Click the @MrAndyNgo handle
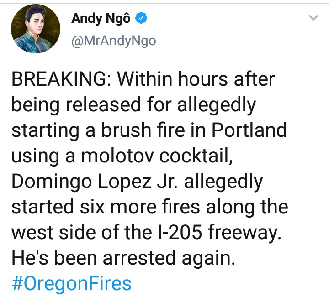 pos(113,41)
